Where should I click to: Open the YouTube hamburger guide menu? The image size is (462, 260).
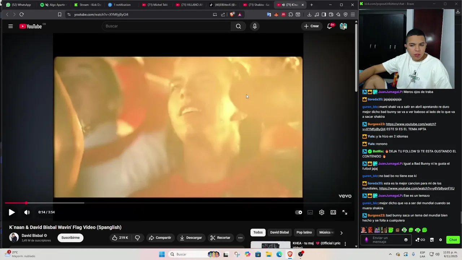point(10,26)
